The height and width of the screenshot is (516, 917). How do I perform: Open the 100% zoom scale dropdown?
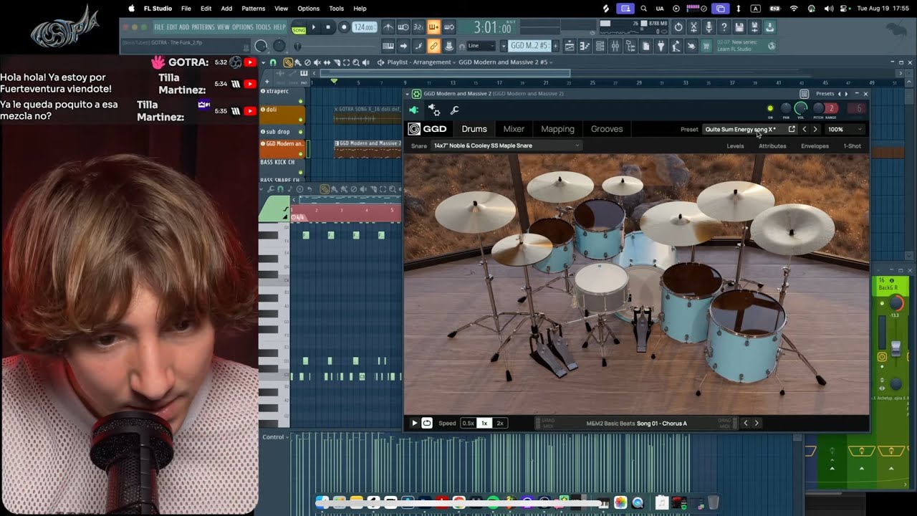pyautogui.click(x=845, y=129)
